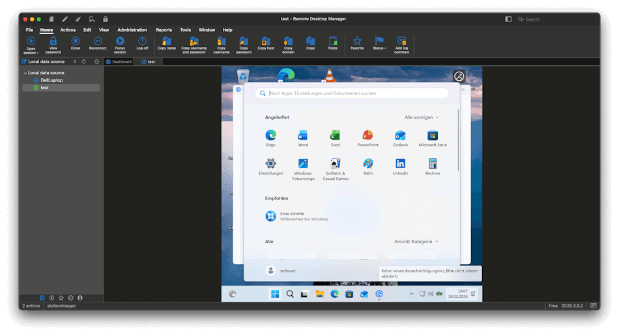Click the Copy password key icon
This screenshot has width=619, height=335.
click(244, 41)
